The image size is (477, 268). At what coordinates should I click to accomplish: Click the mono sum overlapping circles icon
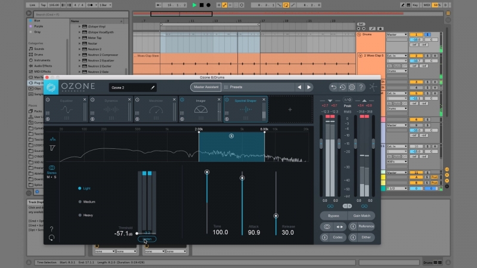coord(327,227)
